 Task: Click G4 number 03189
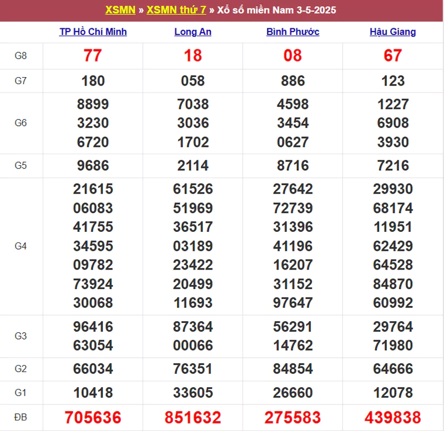tap(193, 246)
